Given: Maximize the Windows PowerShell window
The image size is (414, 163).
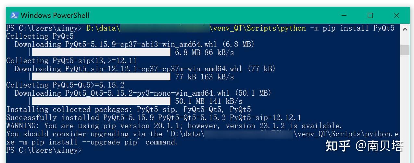Looking at the screenshot, I should [x=370, y=15].
